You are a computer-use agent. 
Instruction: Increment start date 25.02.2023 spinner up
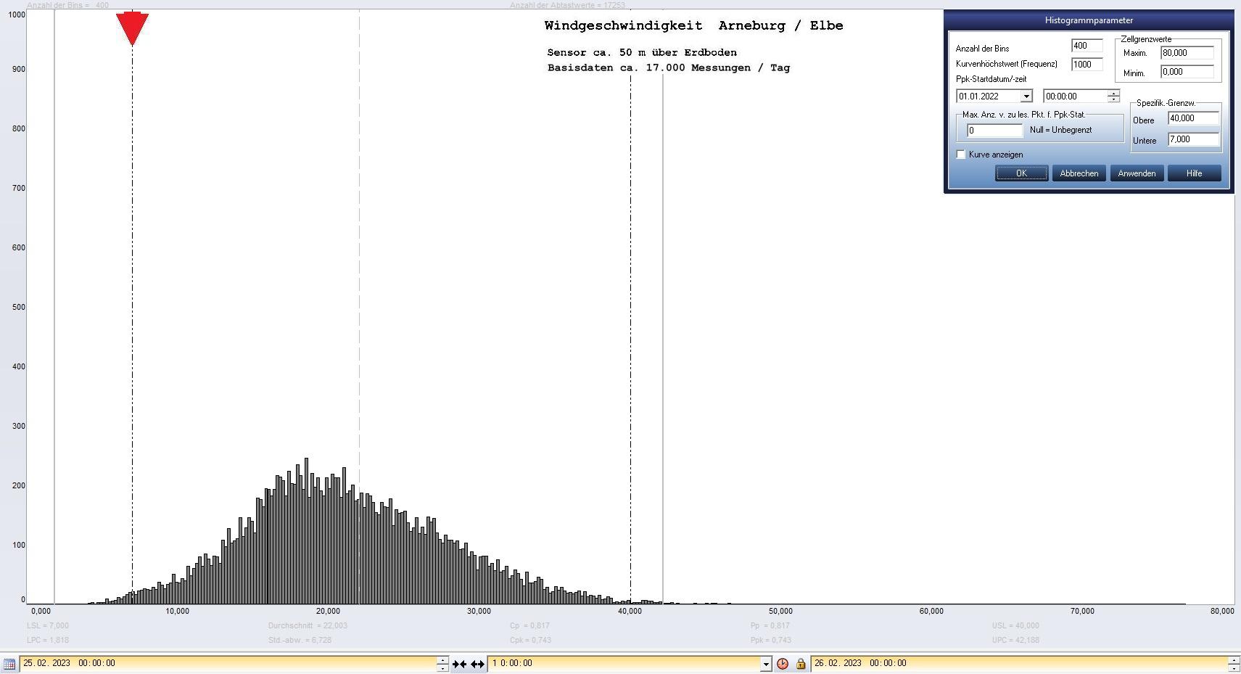442,660
